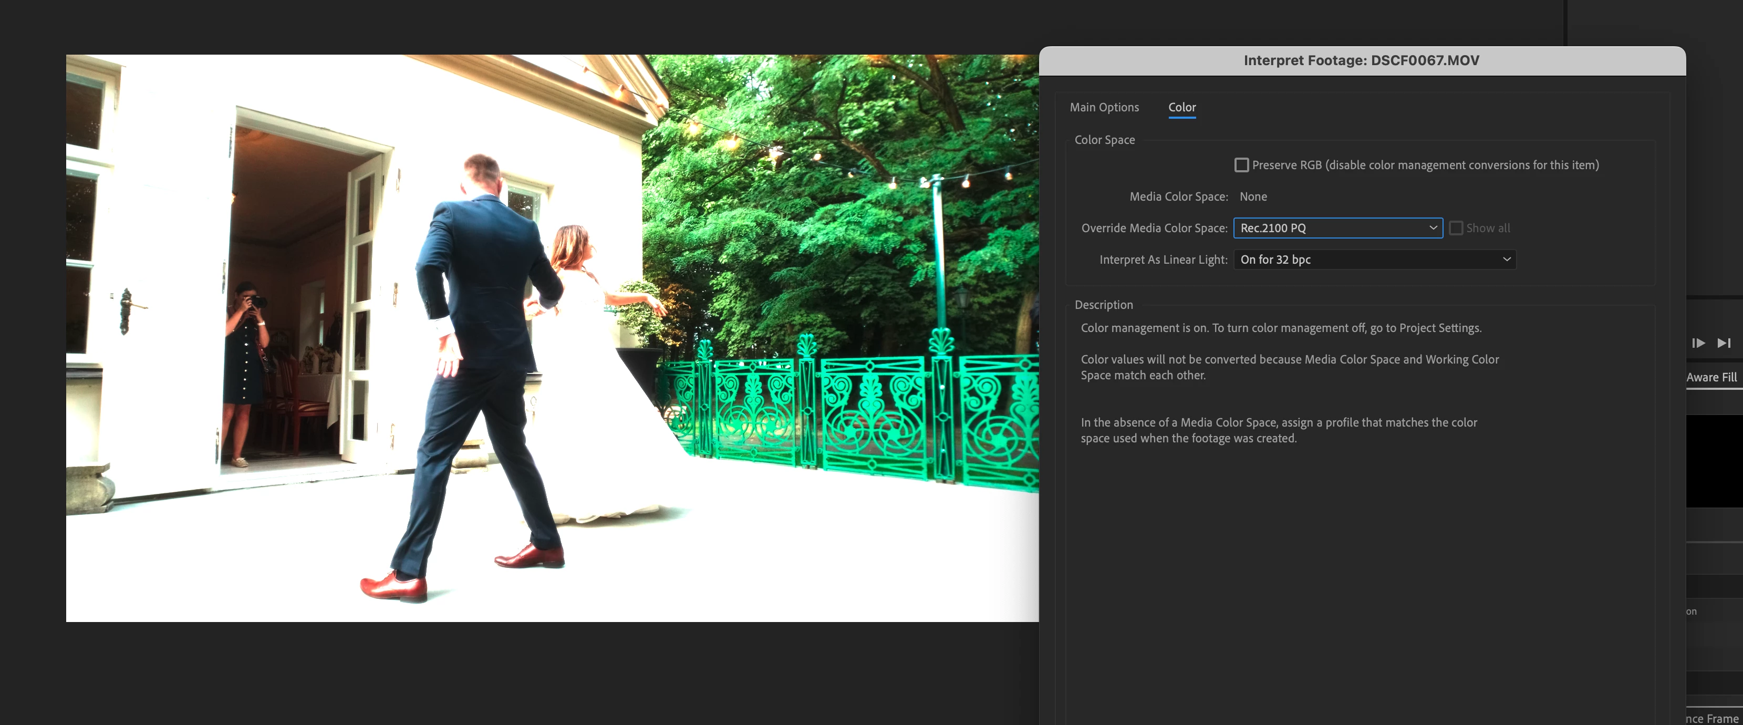The image size is (1743, 725).
Task: Click the Color Space section label
Action: pos(1104,140)
